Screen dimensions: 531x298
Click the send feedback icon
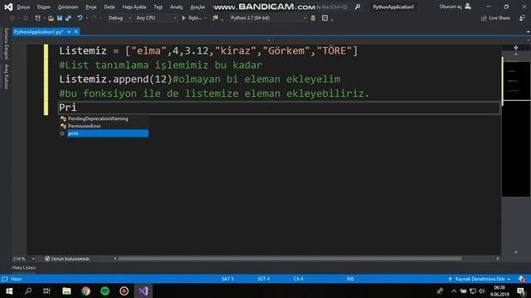point(522,18)
